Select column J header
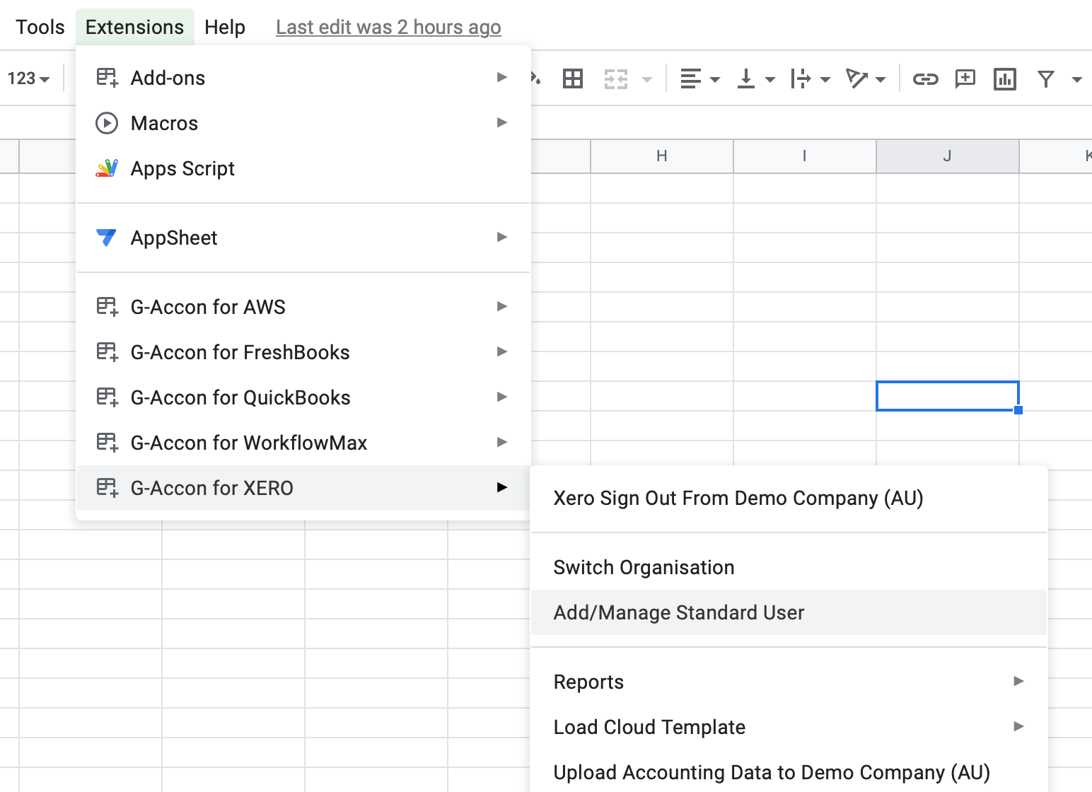The width and height of the screenshot is (1092, 792). pos(948,156)
